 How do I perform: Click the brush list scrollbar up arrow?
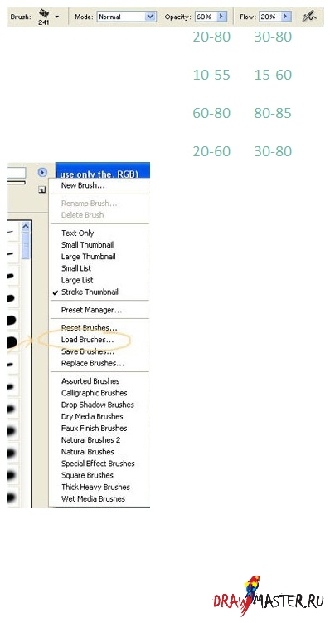pyautogui.click(x=26, y=227)
